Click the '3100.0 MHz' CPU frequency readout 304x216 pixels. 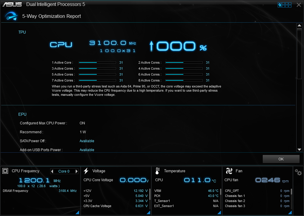[x=113, y=43]
